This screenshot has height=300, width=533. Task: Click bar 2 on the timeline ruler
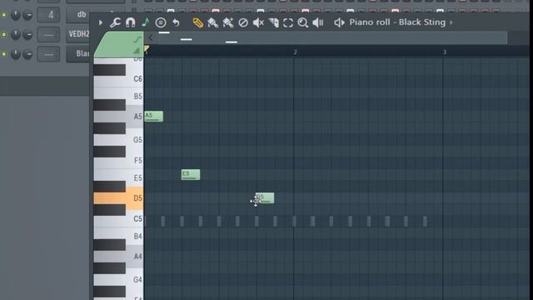(x=295, y=52)
